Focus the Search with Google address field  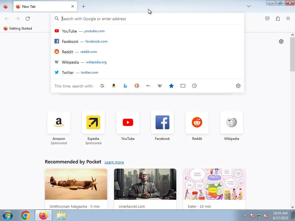click(147, 19)
